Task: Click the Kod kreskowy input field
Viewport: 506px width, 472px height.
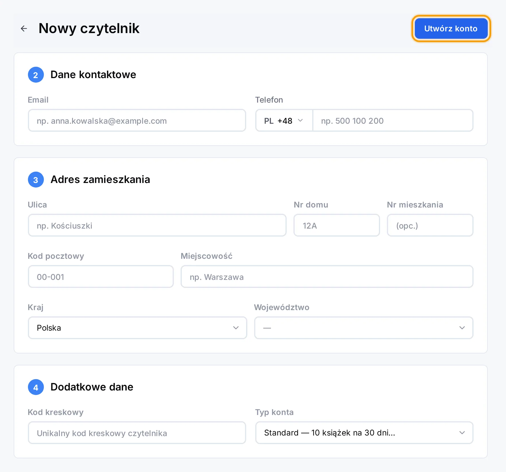Action: coord(137,433)
